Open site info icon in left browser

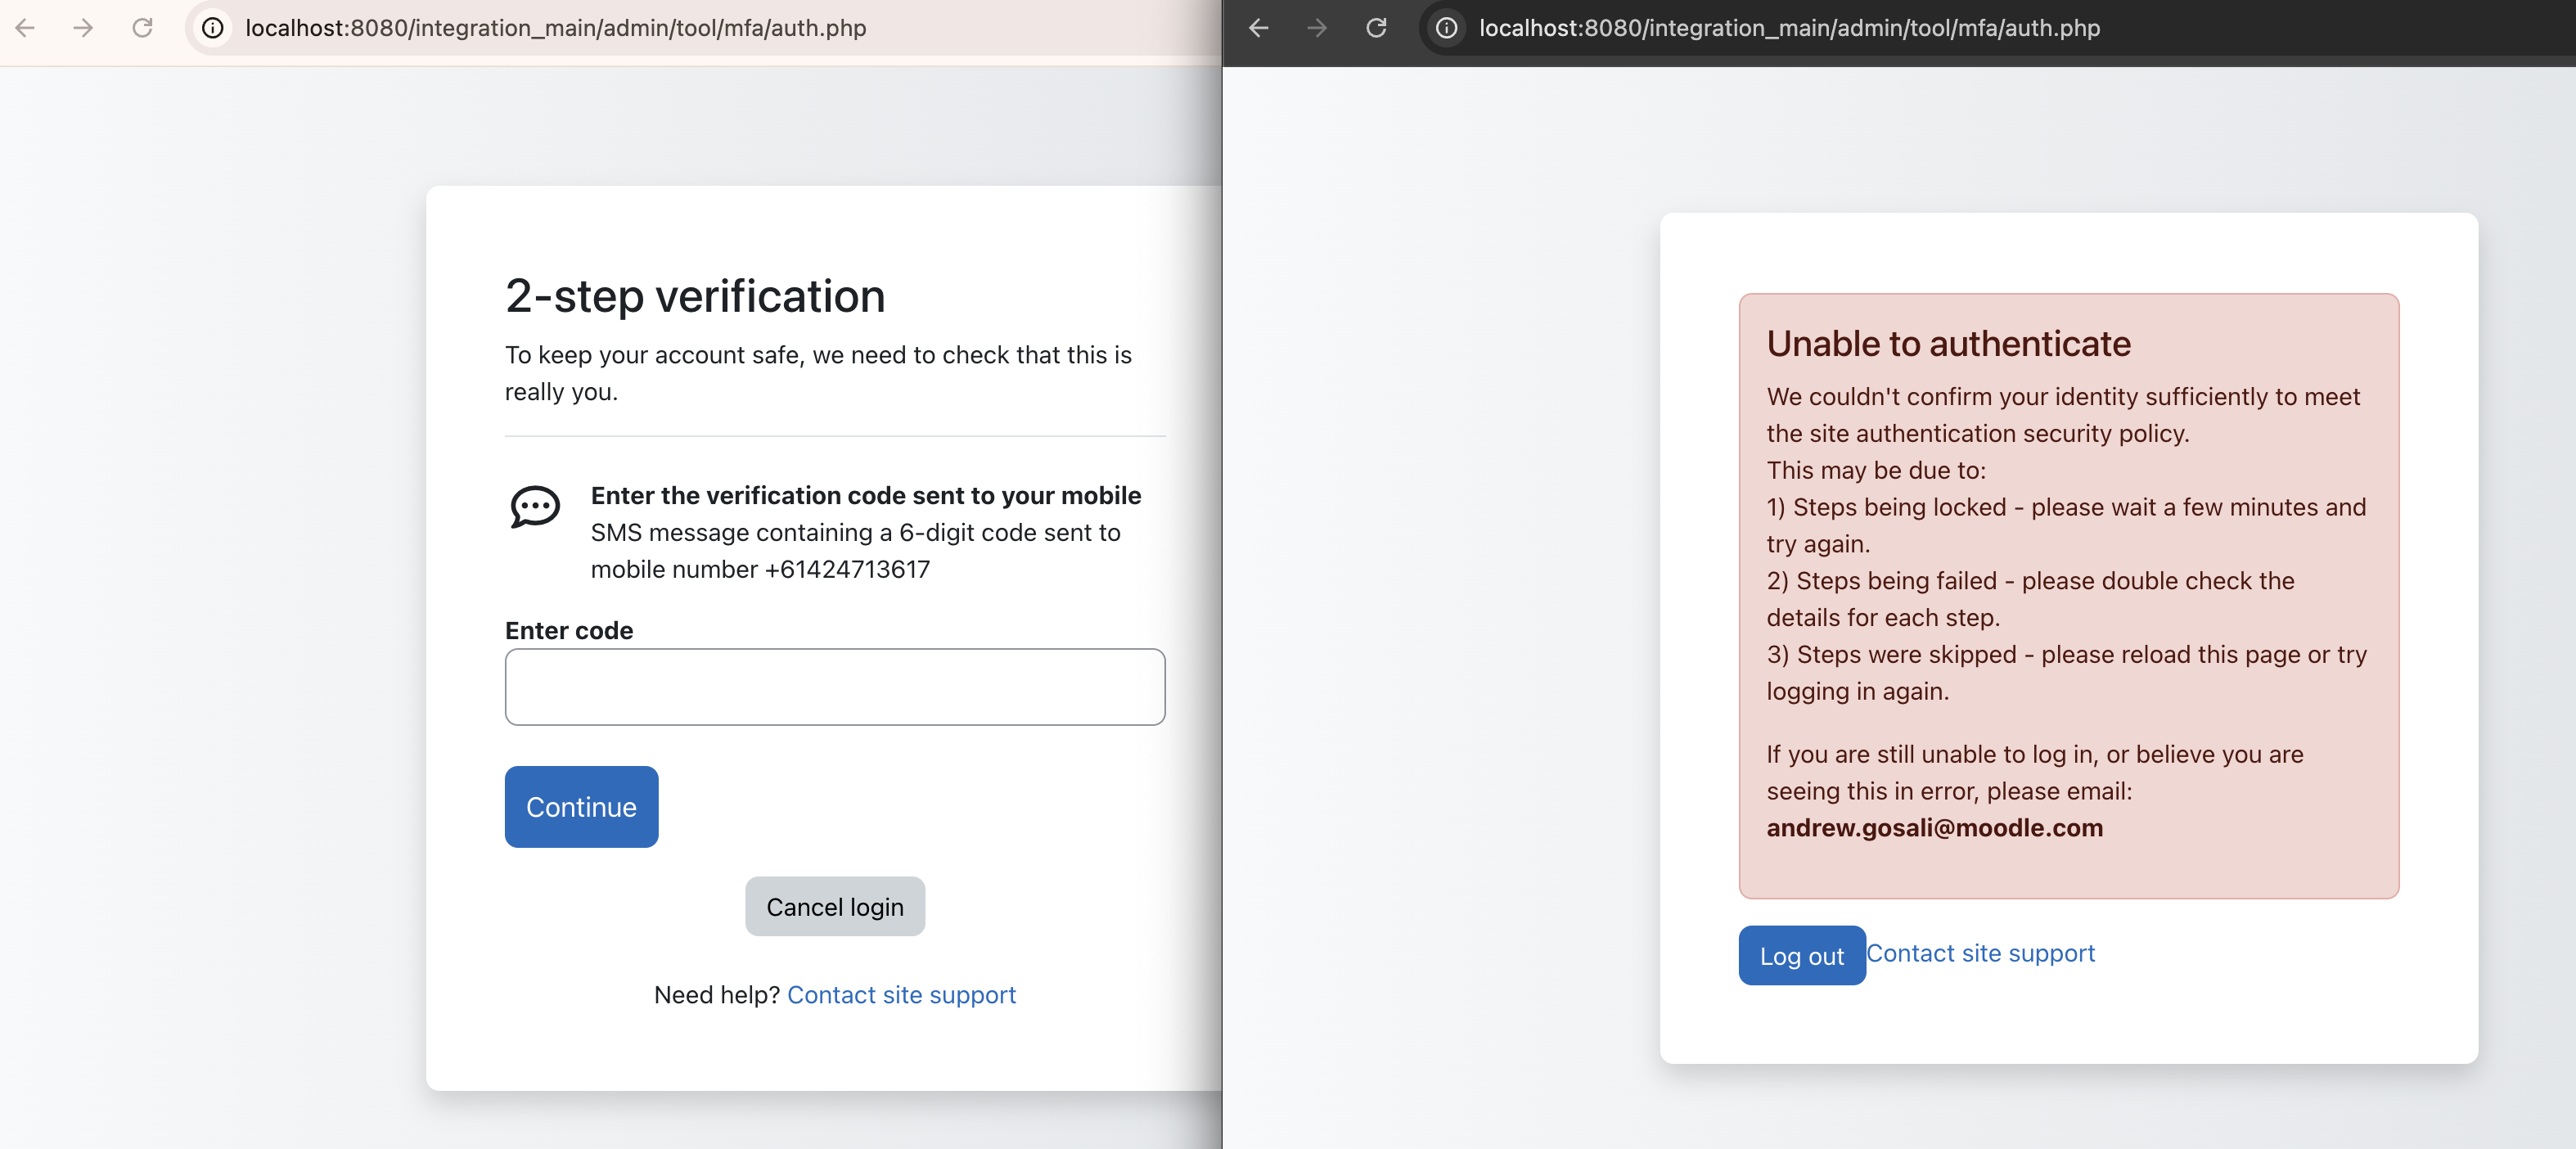[x=213, y=28]
